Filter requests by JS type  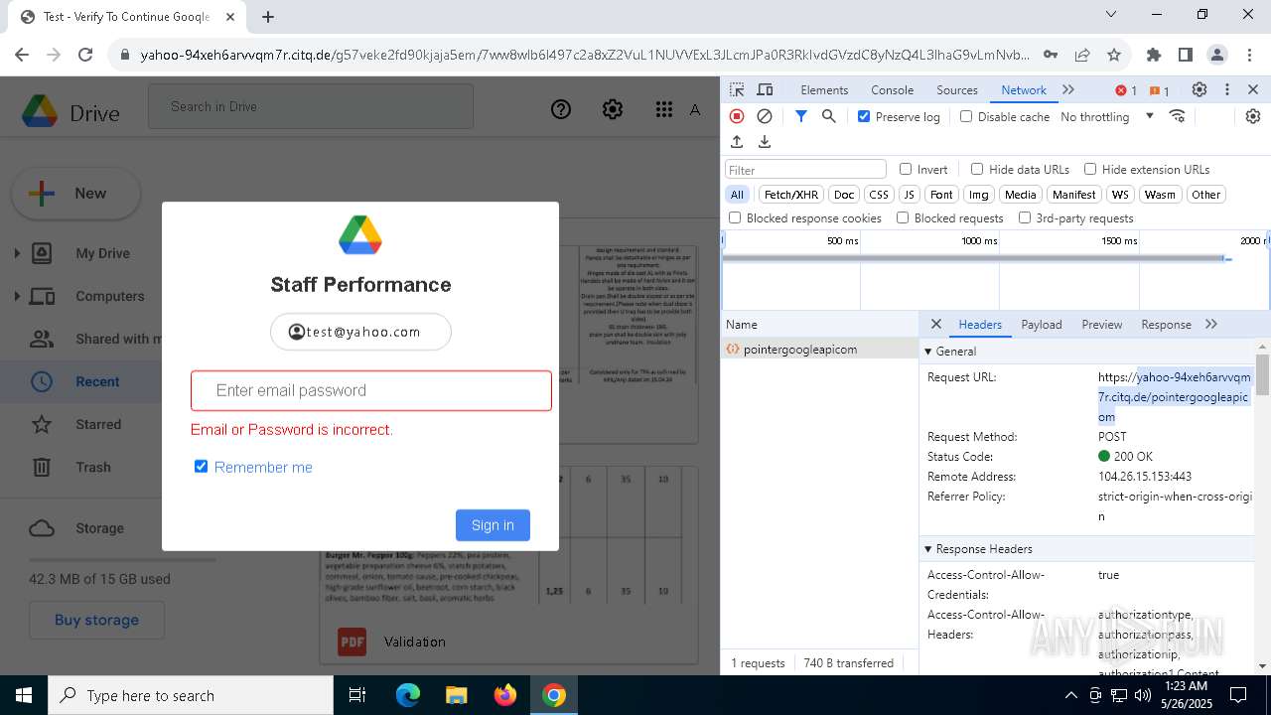pos(909,195)
